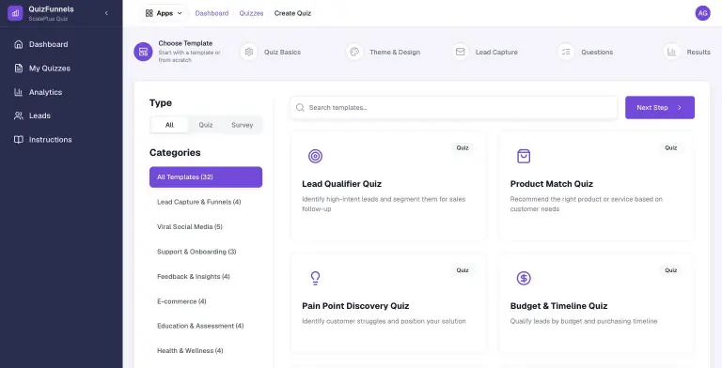Filter by Education & Assessment (4)
722x368 pixels.
click(x=206, y=326)
